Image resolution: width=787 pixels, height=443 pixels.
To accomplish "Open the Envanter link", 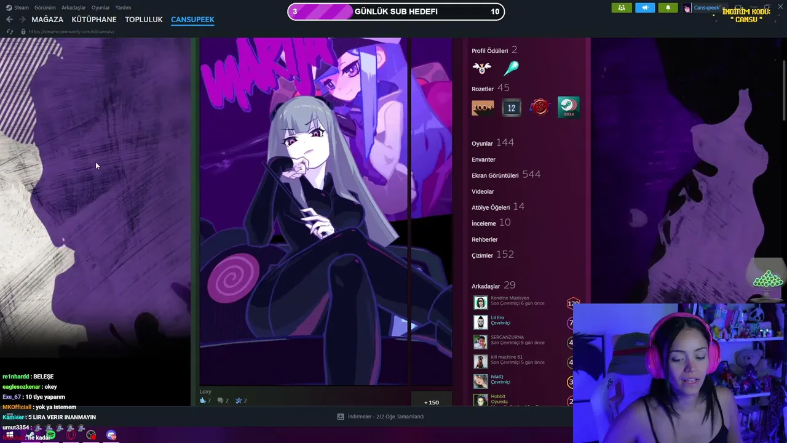I will (x=483, y=159).
